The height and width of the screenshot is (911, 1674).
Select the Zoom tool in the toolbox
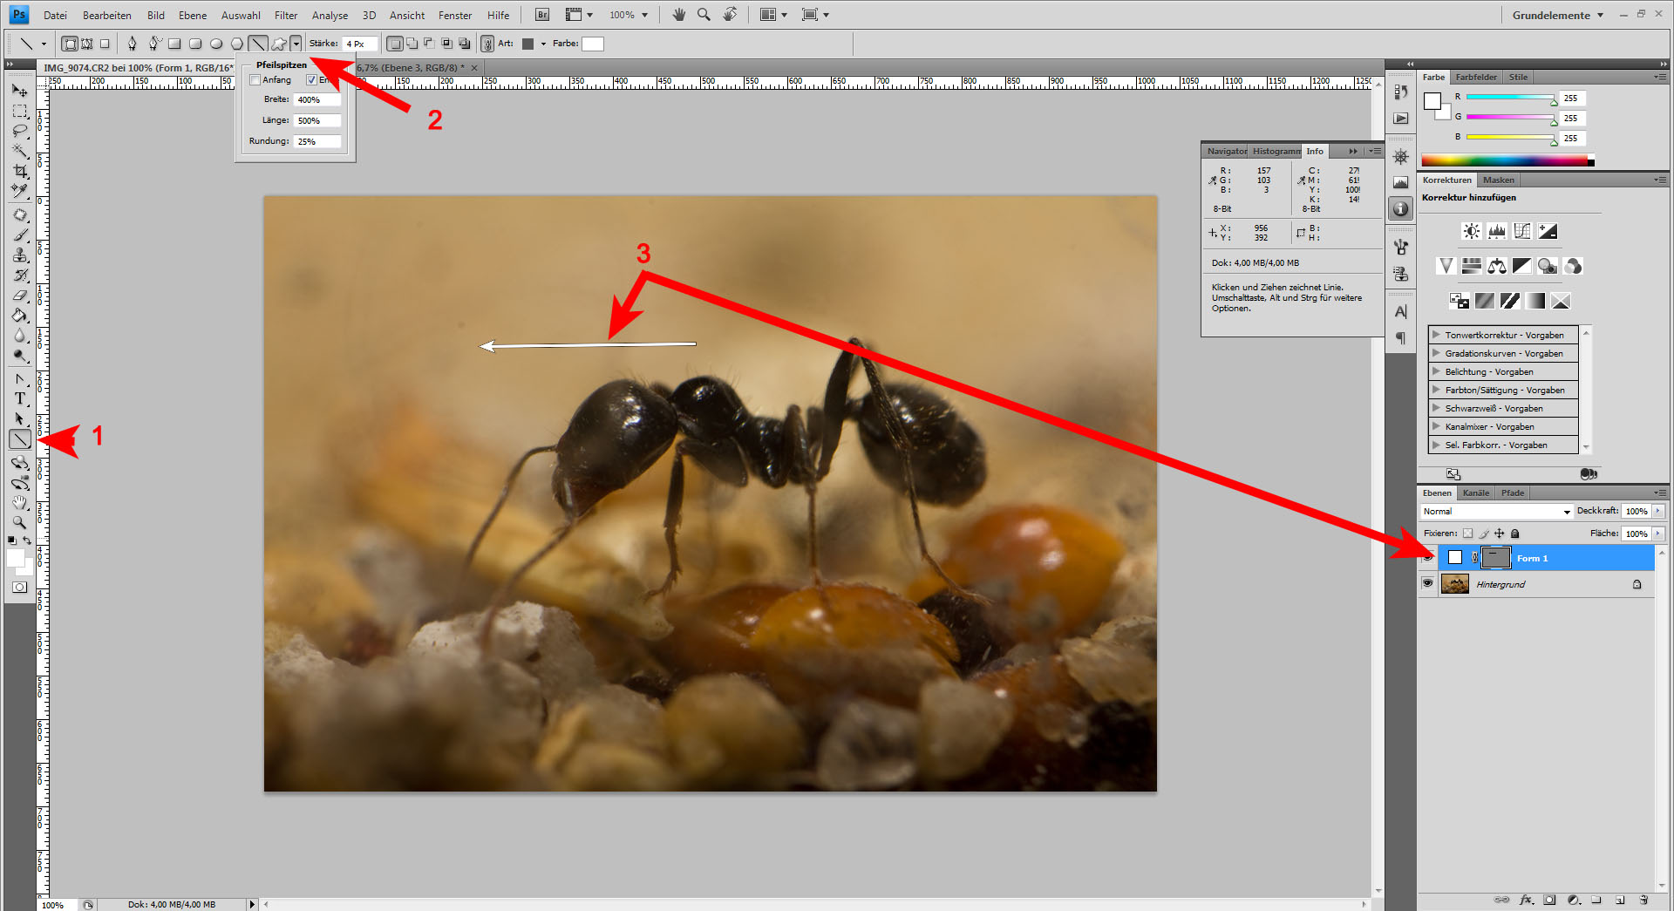19,522
